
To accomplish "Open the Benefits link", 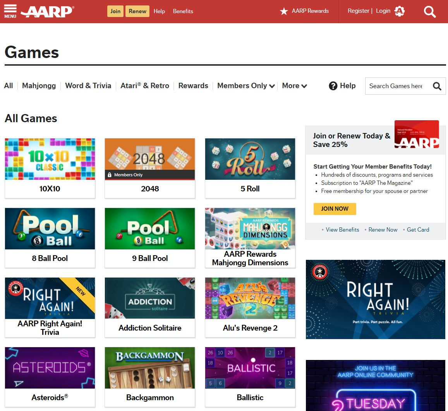I will pos(183,11).
